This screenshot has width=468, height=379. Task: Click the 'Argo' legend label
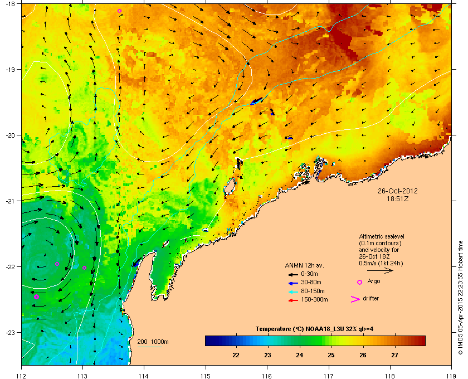[374, 281]
